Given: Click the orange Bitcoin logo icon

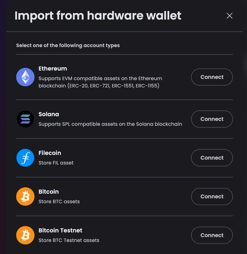Looking at the screenshot, I should (x=25, y=196).
